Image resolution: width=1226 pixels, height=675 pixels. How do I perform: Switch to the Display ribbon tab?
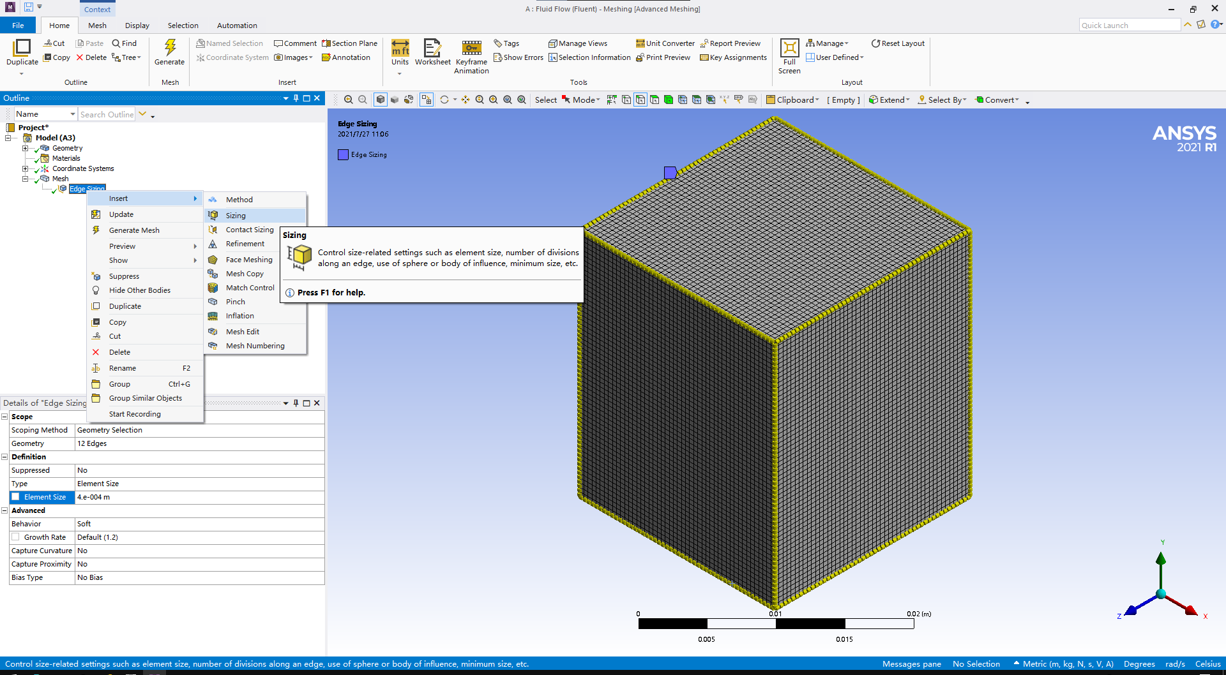[x=137, y=26]
